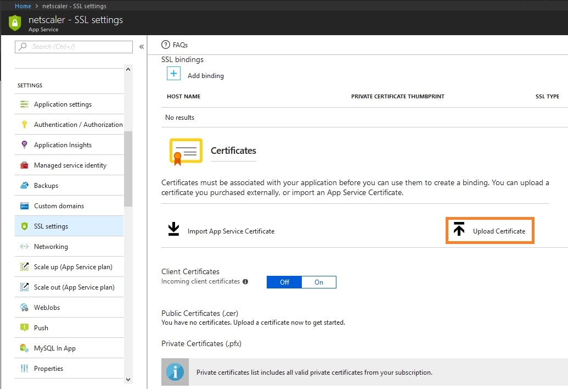Click the Custom domains www icon
Viewport: 568px width, 389px height.
click(x=24, y=206)
